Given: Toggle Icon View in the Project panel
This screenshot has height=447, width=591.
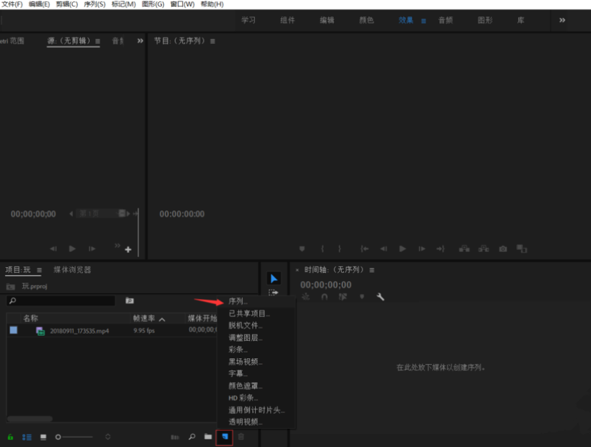Looking at the screenshot, I should pyautogui.click(x=43, y=436).
